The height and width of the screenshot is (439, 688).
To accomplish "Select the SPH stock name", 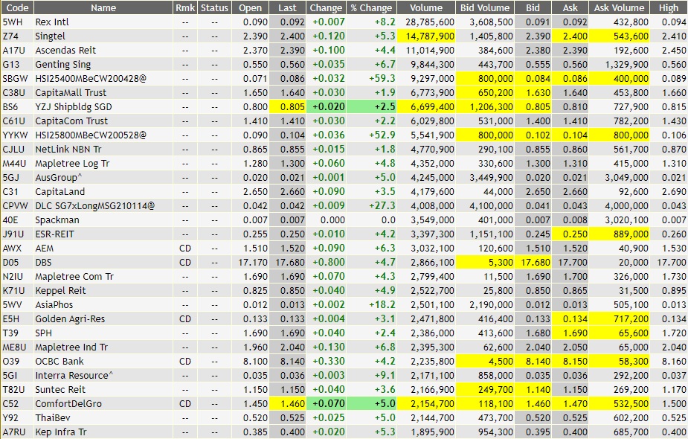I will tap(43, 333).
